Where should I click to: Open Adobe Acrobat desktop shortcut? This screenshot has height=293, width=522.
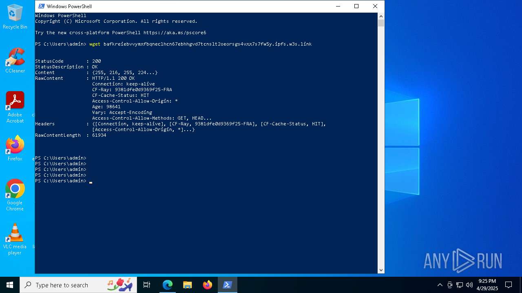(x=15, y=107)
